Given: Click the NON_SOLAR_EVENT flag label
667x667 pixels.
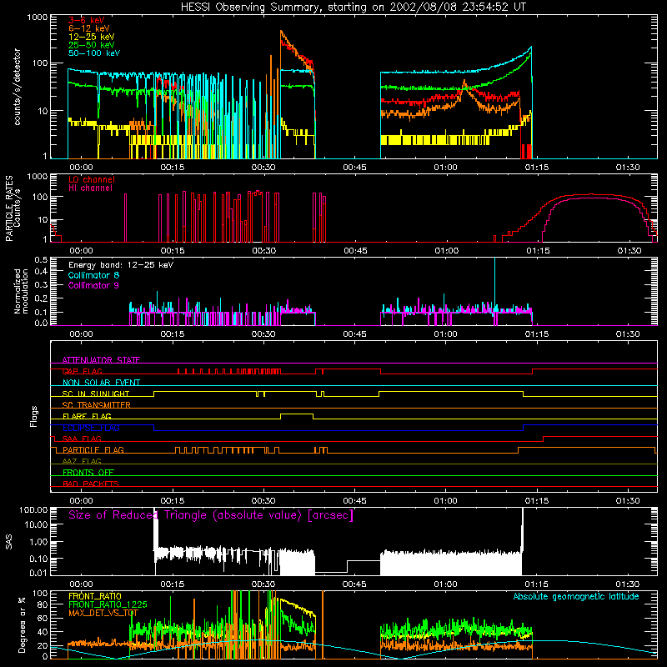Looking at the screenshot, I should click(101, 383).
